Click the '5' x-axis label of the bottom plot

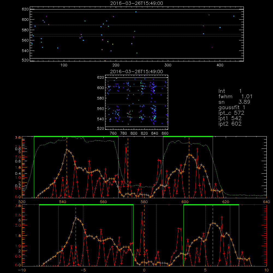tap(206, 270)
